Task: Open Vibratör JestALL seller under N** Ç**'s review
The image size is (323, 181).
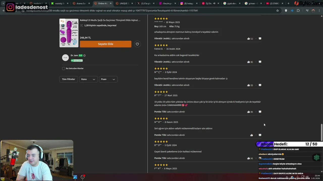Action: click(x=163, y=85)
